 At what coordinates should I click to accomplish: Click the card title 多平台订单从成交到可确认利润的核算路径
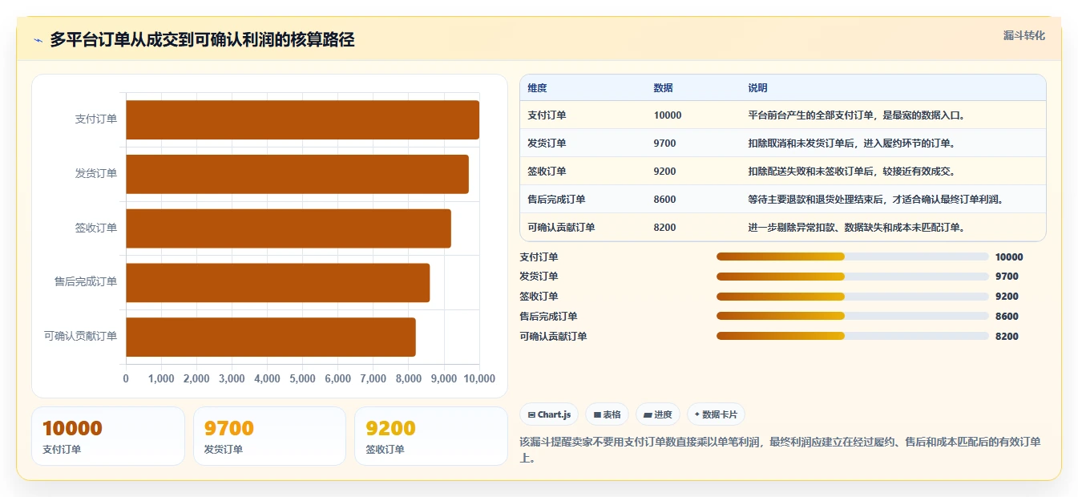click(202, 39)
